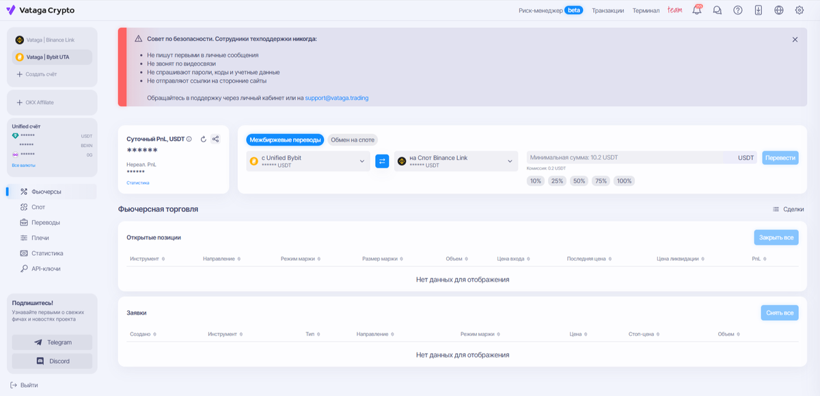
Task: Sort orders by Тип column
Action: (x=313, y=334)
